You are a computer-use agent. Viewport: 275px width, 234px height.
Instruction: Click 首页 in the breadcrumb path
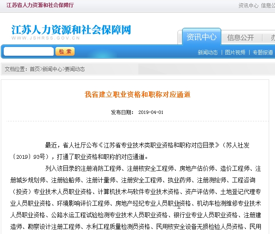[x=35, y=69]
